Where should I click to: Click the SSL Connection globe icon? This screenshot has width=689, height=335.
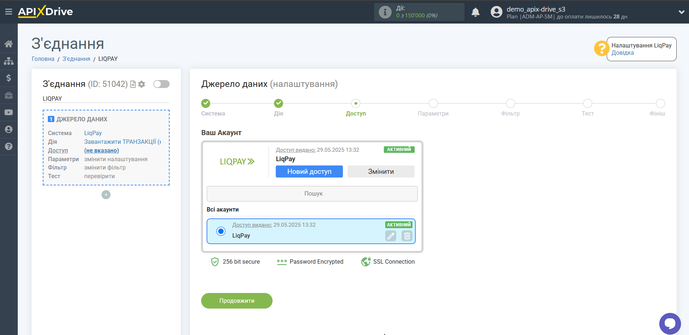point(366,261)
